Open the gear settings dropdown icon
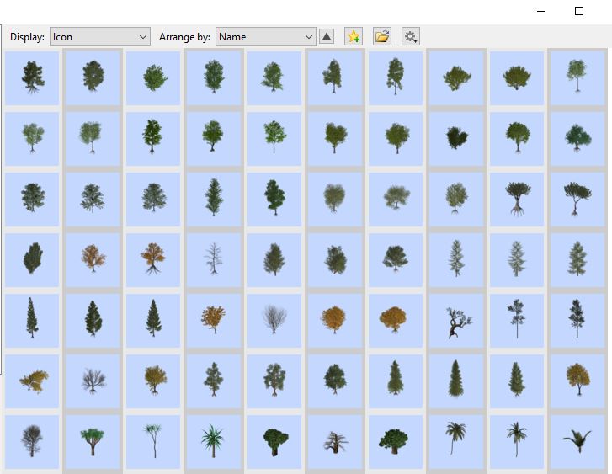The width and height of the screenshot is (612, 474). pyautogui.click(x=411, y=37)
